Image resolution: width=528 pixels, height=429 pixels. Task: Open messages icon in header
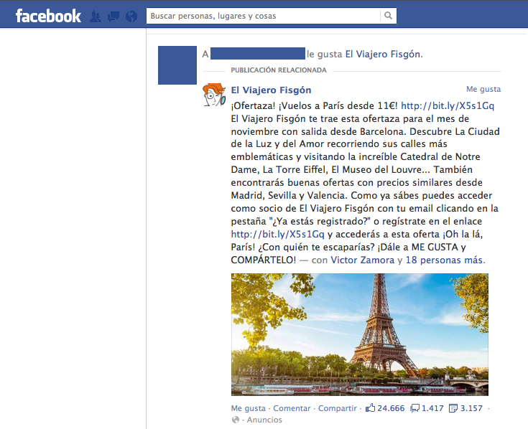[114, 16]
